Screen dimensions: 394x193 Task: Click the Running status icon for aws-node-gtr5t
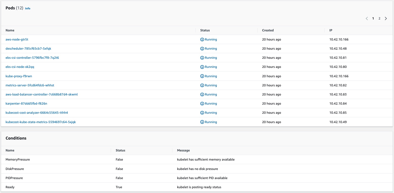coord(202,40)
